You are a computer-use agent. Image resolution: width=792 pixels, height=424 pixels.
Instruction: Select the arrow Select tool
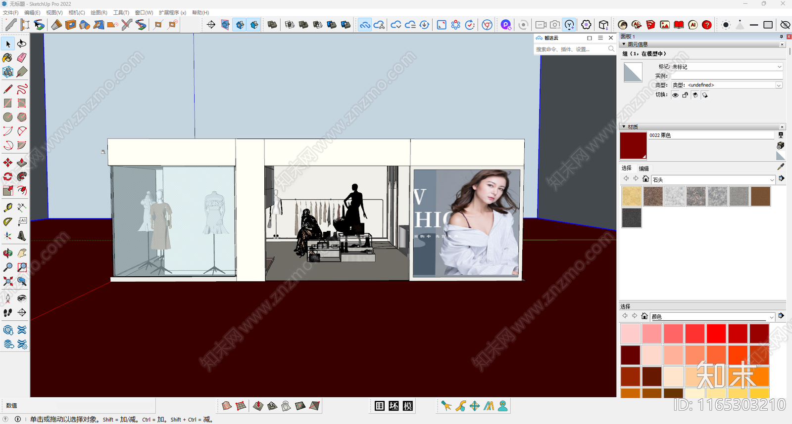click(8, 44)
